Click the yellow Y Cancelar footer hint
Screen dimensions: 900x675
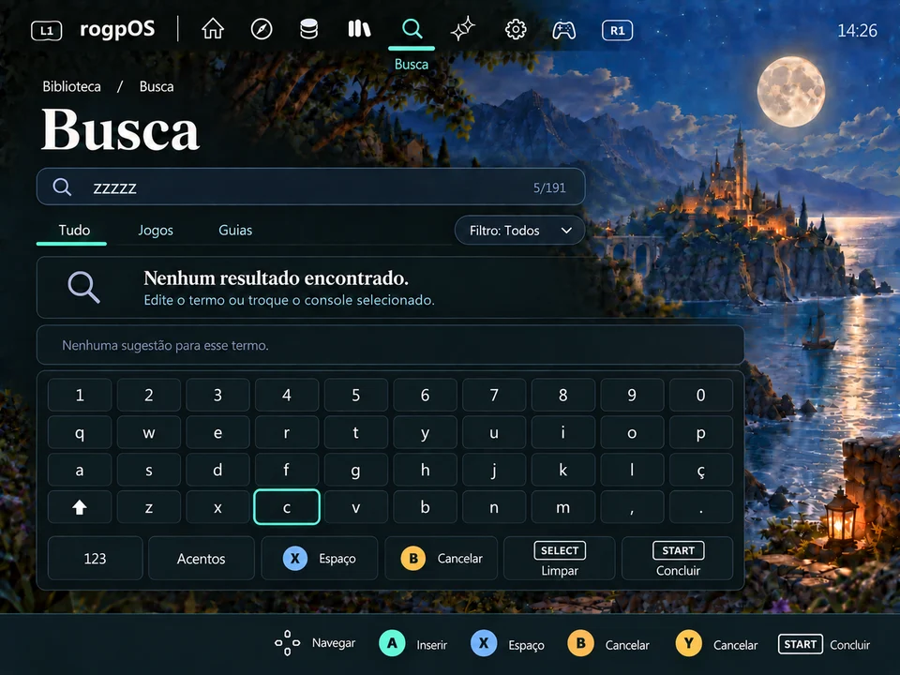tap(716, 644)
